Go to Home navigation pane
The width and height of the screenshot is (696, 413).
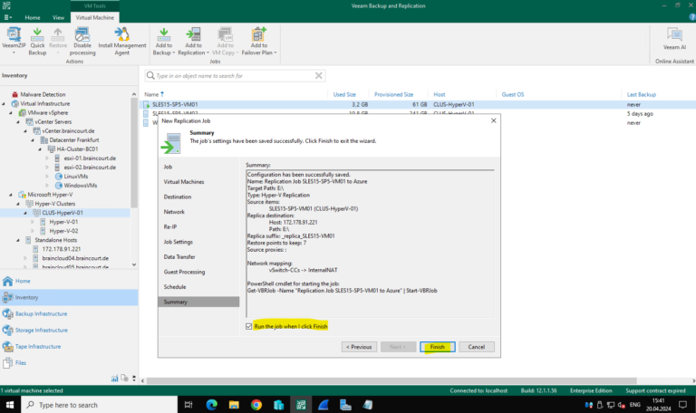[x=23, y=282]
